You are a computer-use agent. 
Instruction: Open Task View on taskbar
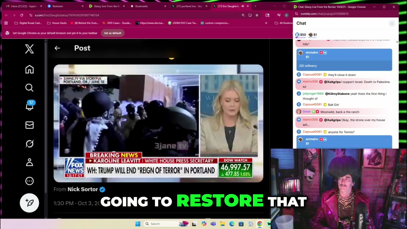[194, 224]
